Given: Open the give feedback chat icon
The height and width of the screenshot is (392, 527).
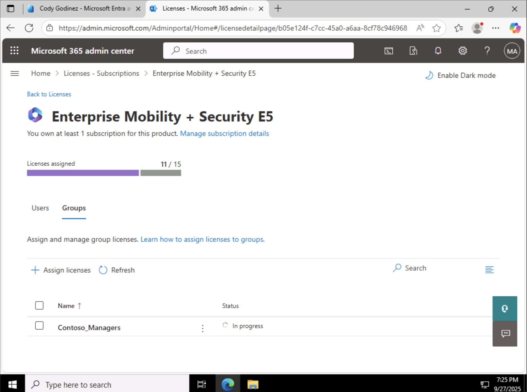Looking at the screenshot, I should 505,333.
